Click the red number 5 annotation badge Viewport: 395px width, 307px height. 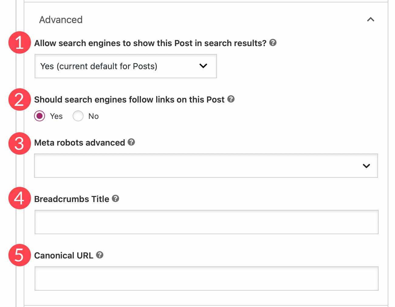pos(19,255)
